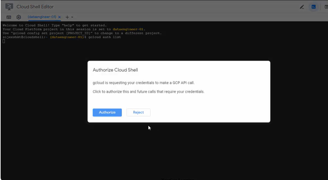The width and height of the screenshot is (328, 180).
Task: Open the editor pencil icon
Action: pyautogui.click(x=302, y=7)
